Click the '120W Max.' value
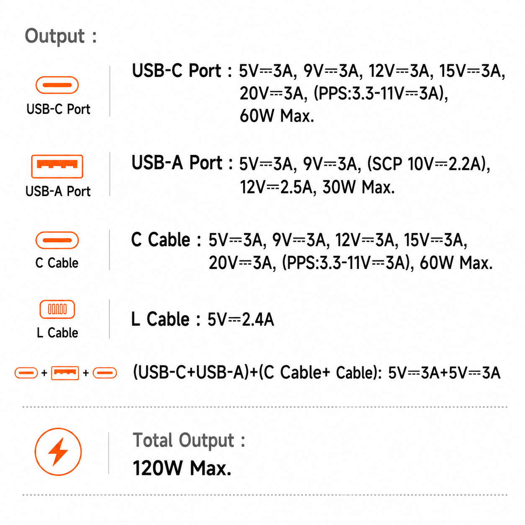This screenshot has width=525, height=525. click(x=182, y=468)
